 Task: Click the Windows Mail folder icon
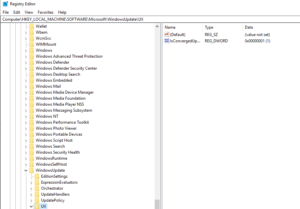31,86
